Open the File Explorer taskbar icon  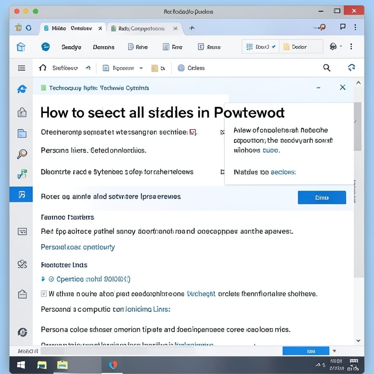tap(42, 365)
